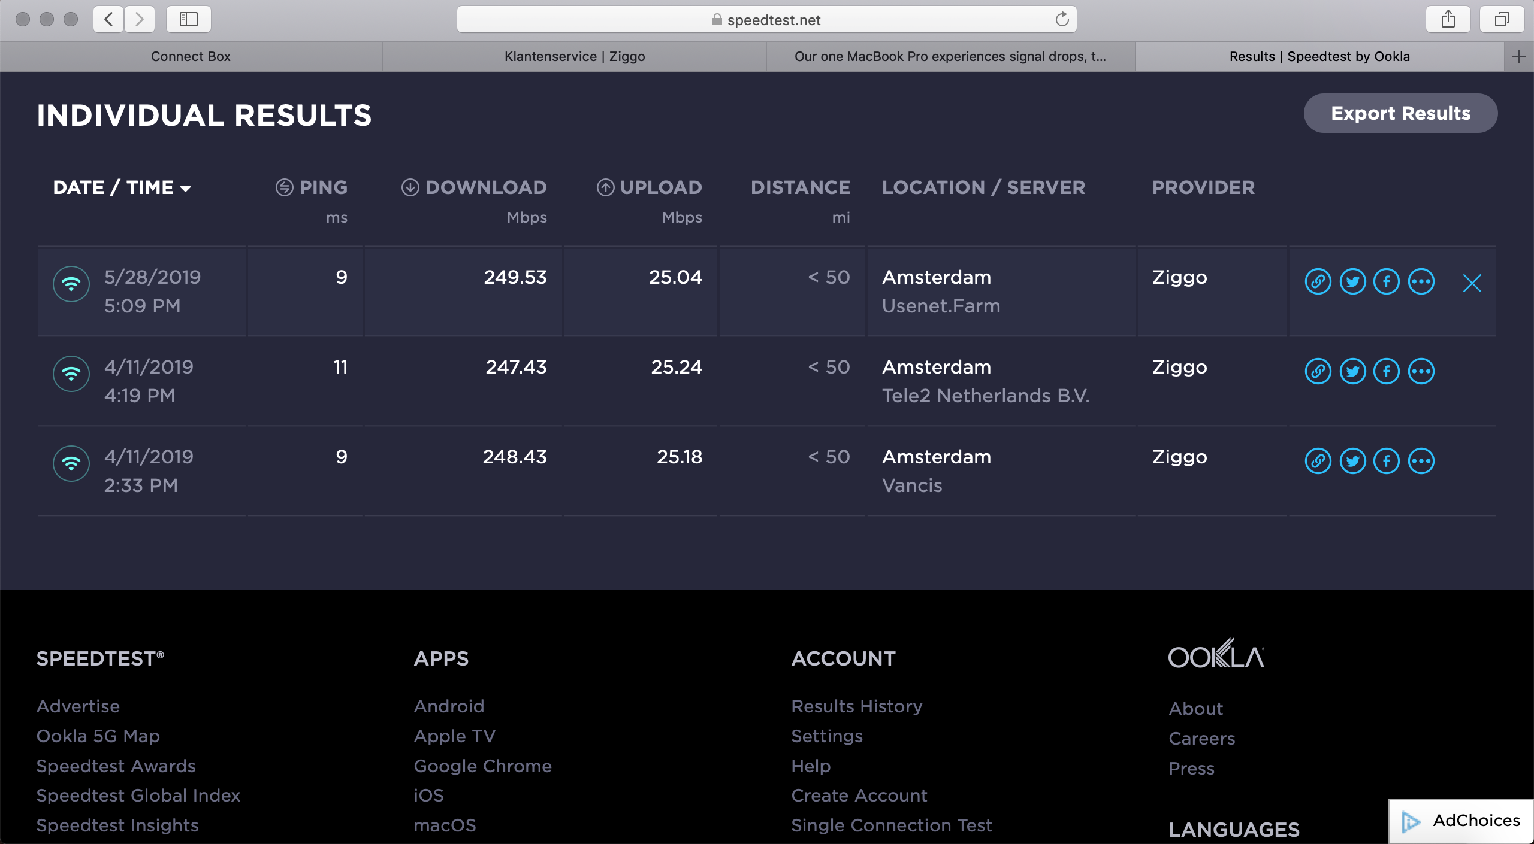Delete the 5/28/2019 result with X

1472,283
